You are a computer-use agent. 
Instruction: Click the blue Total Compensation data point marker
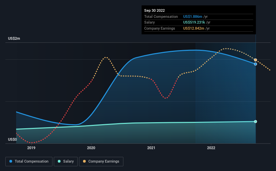[x=255, y=64]
